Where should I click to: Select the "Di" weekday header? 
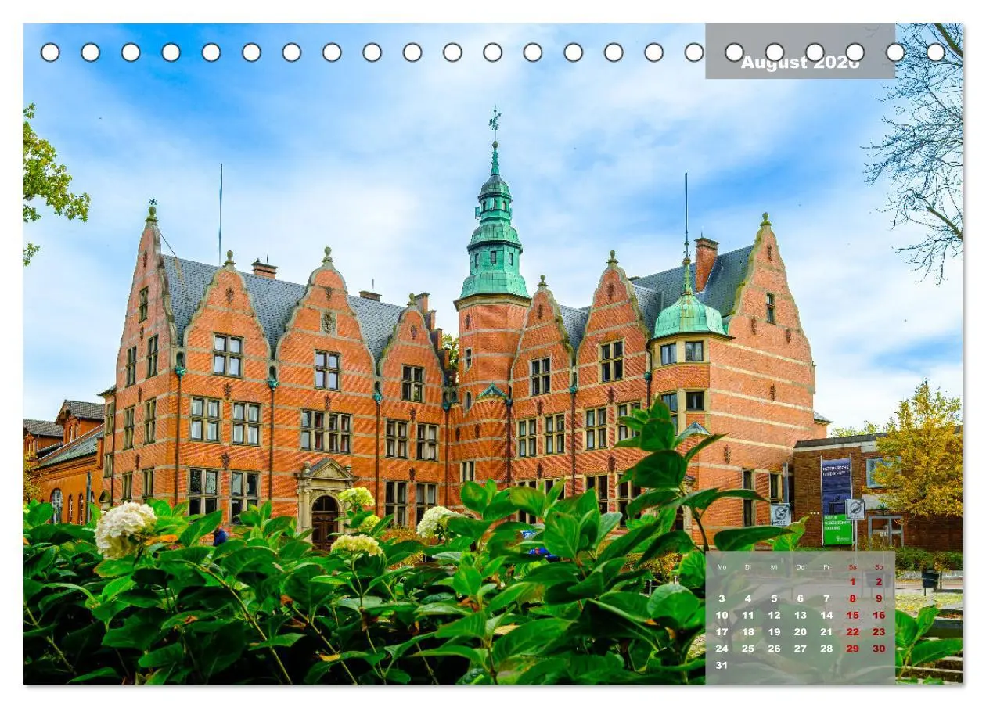tap(748, 567)
